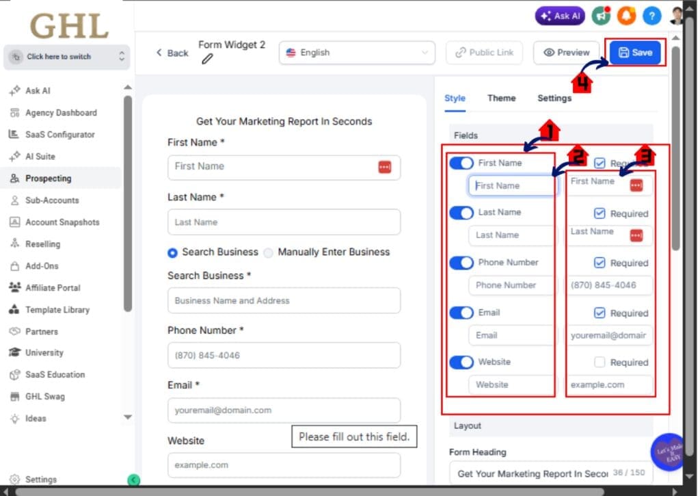Open SaaS Configurator sidebar icon

(x=14, y=134)
